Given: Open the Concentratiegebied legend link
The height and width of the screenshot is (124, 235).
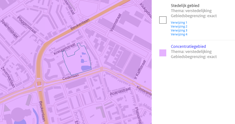Looking at the screenshot, I should point(188,47).
